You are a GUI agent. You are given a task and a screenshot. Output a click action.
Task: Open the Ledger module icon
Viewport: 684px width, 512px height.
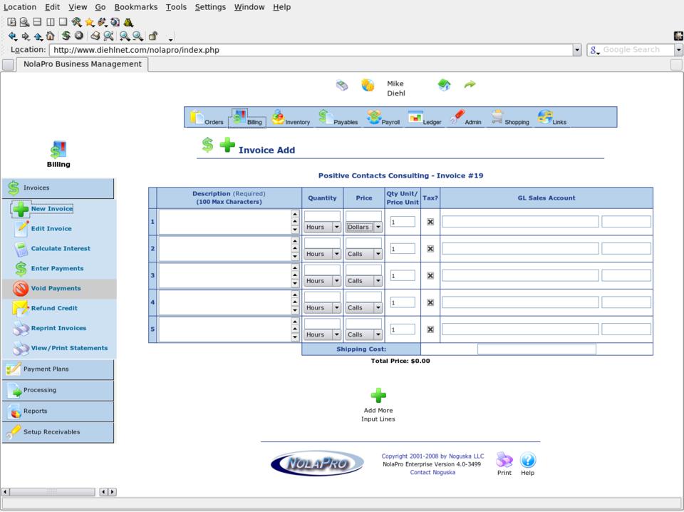pyautogui.click(x=415, y=118)
